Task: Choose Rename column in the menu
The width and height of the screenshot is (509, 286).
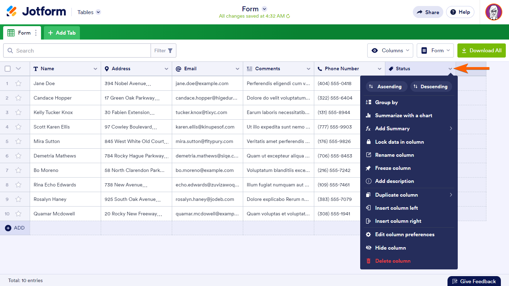Action: 394,155
